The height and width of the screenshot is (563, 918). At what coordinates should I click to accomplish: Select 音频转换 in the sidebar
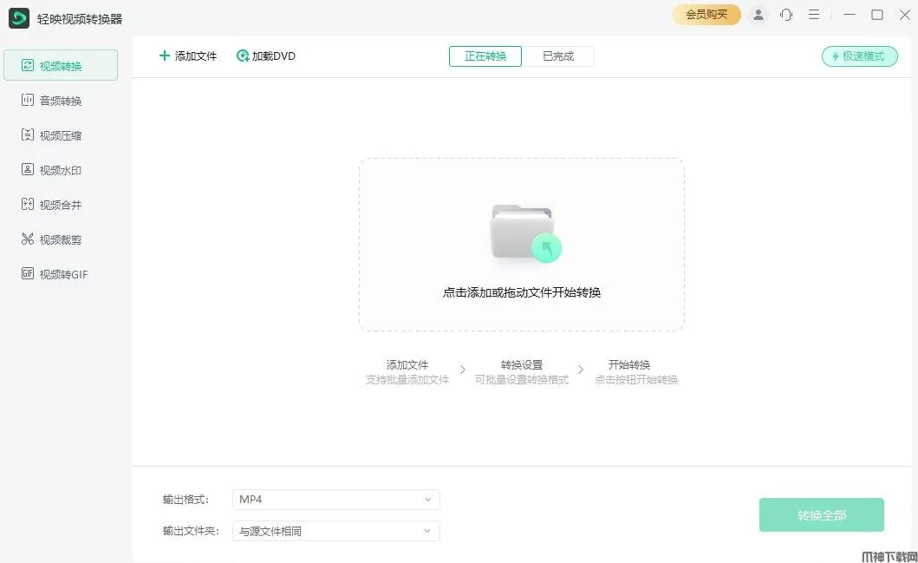(x=60, y=101)
